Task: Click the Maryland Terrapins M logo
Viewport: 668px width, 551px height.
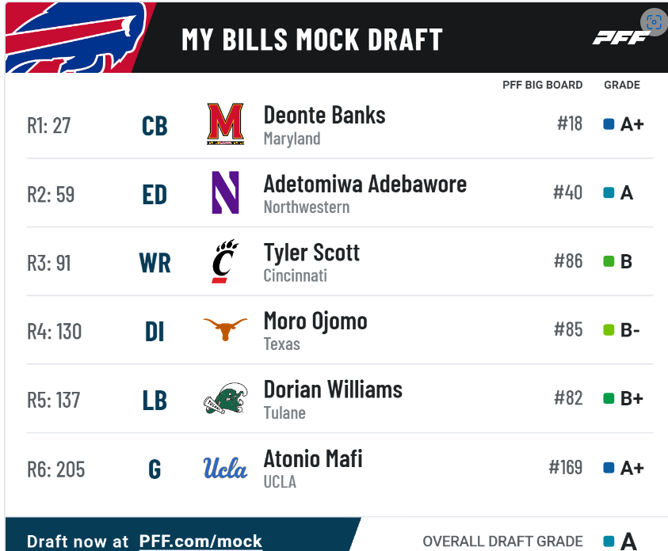Action: pos(225,123)
